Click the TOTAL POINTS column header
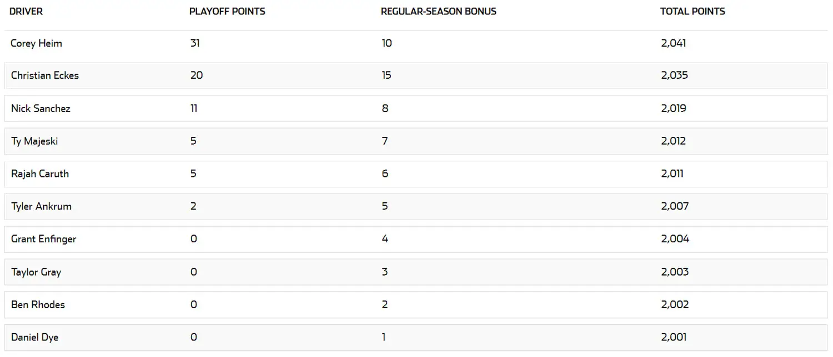833x357 pixels. (x=693, y=11)
